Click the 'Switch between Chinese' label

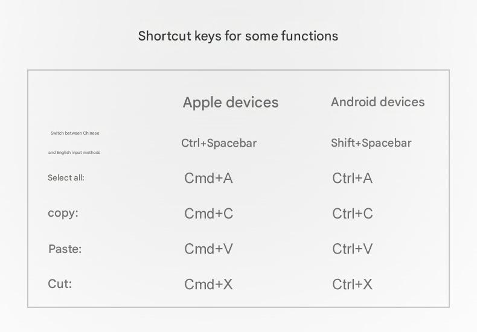[x=75, y=133]
